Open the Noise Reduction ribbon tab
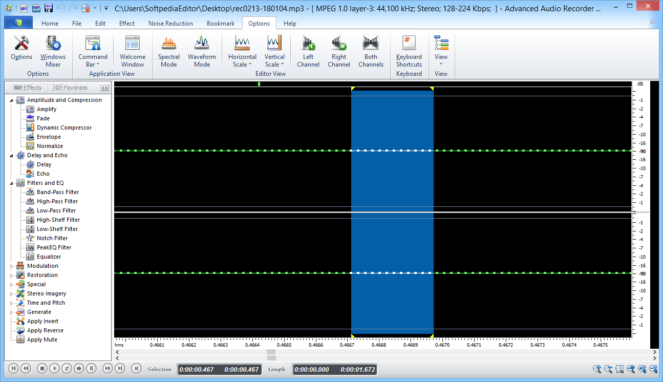663x382 pixels. tap(170, 24)
